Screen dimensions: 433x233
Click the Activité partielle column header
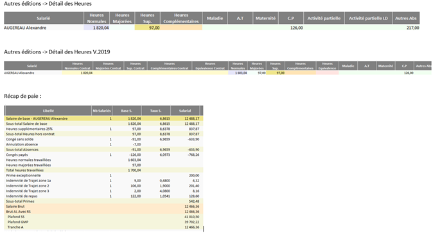point(324,18)
